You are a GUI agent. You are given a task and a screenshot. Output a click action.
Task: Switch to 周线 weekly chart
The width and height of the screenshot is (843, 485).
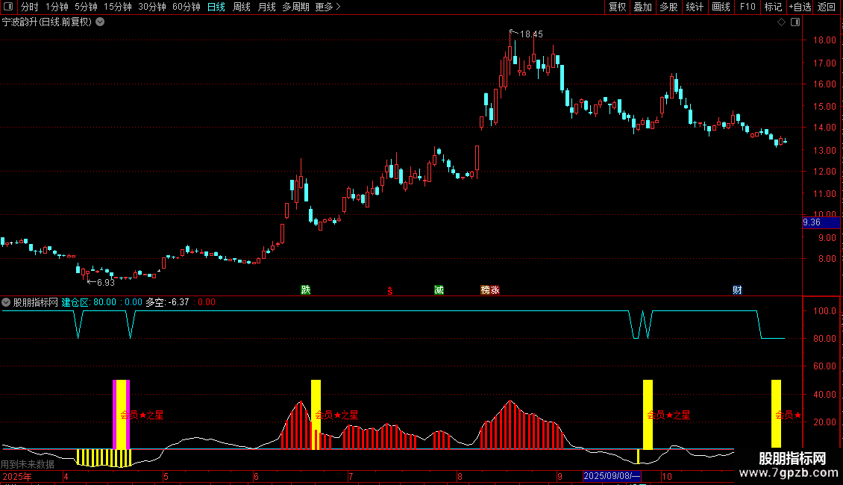tap(242, 7)
